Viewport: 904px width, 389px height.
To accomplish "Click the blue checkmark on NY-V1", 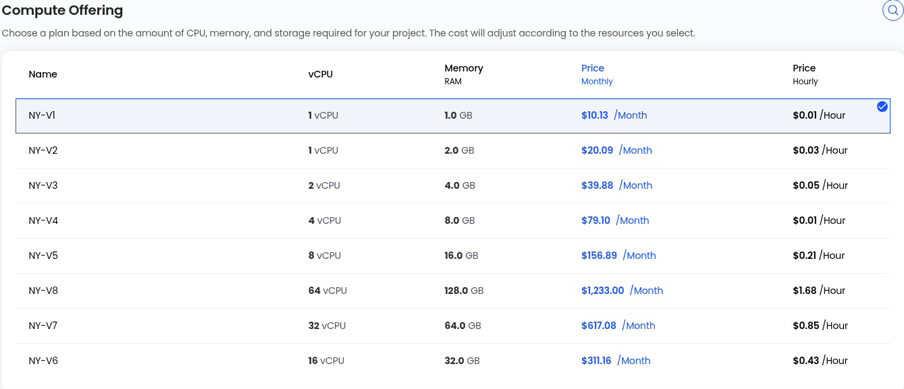I will pyautogui.click(x=882, y=107).
